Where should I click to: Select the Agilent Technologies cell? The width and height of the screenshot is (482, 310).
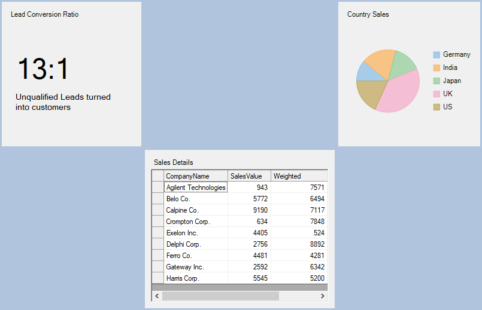click(x=196, y=188)
